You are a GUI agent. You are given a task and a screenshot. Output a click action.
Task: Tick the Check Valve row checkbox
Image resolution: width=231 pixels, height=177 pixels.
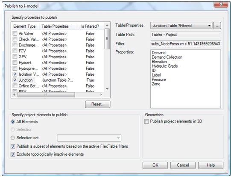15,39
